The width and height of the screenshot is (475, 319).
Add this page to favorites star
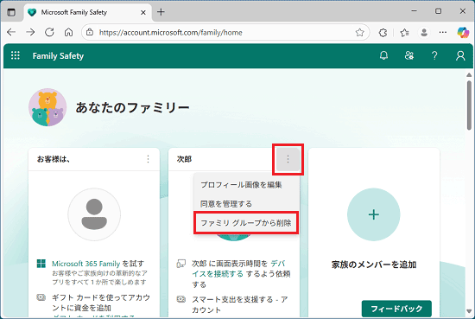pos(359,32)
